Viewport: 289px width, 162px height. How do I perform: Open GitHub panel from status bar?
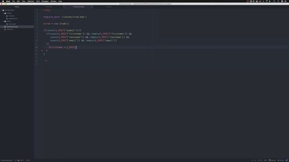click(272, 160)
